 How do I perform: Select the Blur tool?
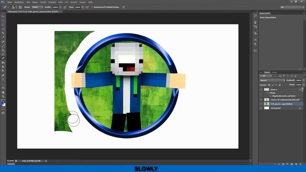[3, 67]
